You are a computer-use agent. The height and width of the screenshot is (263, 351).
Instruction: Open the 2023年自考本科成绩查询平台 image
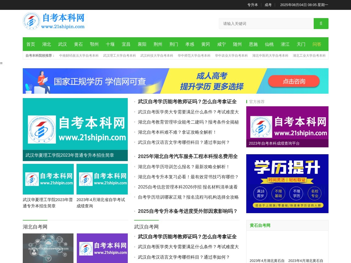287,127
